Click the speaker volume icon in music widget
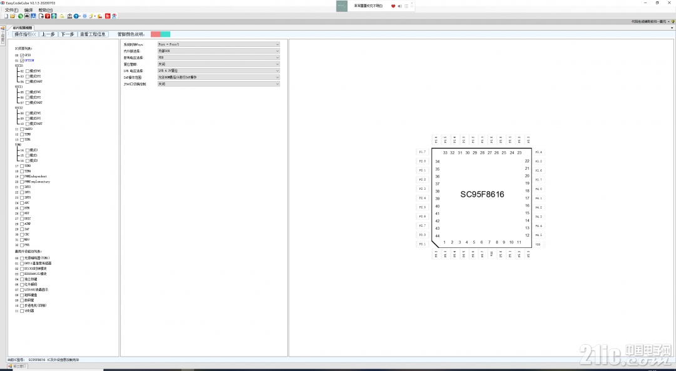 (x=399, y=6)
